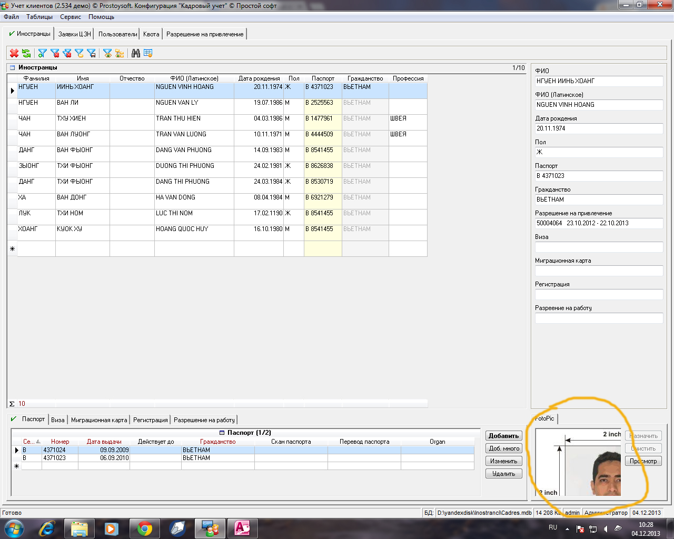Click the save filter funnel icon
Screen dimensions: 674x539
(92, 53)
